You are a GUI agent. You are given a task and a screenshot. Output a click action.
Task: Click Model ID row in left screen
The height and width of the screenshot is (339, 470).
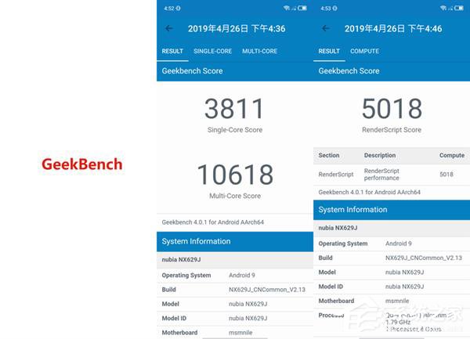point(235,319)
